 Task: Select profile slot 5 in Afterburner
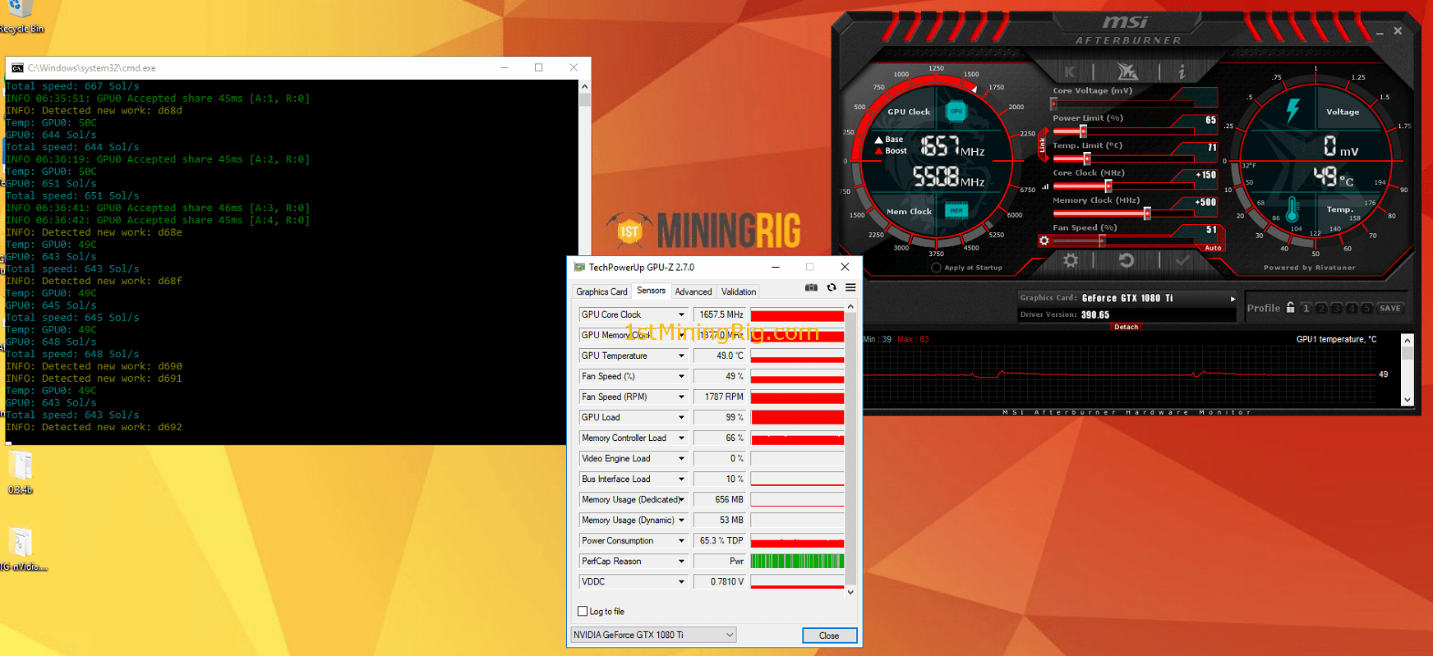point(1367,308)
